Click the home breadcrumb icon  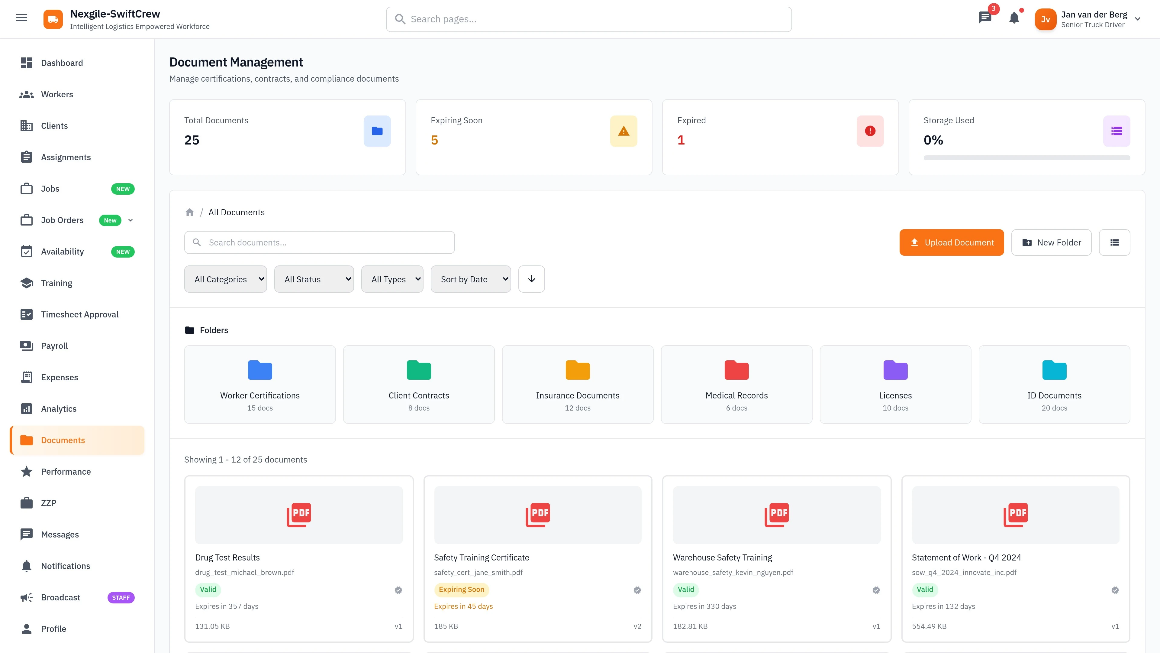(190, 212)
